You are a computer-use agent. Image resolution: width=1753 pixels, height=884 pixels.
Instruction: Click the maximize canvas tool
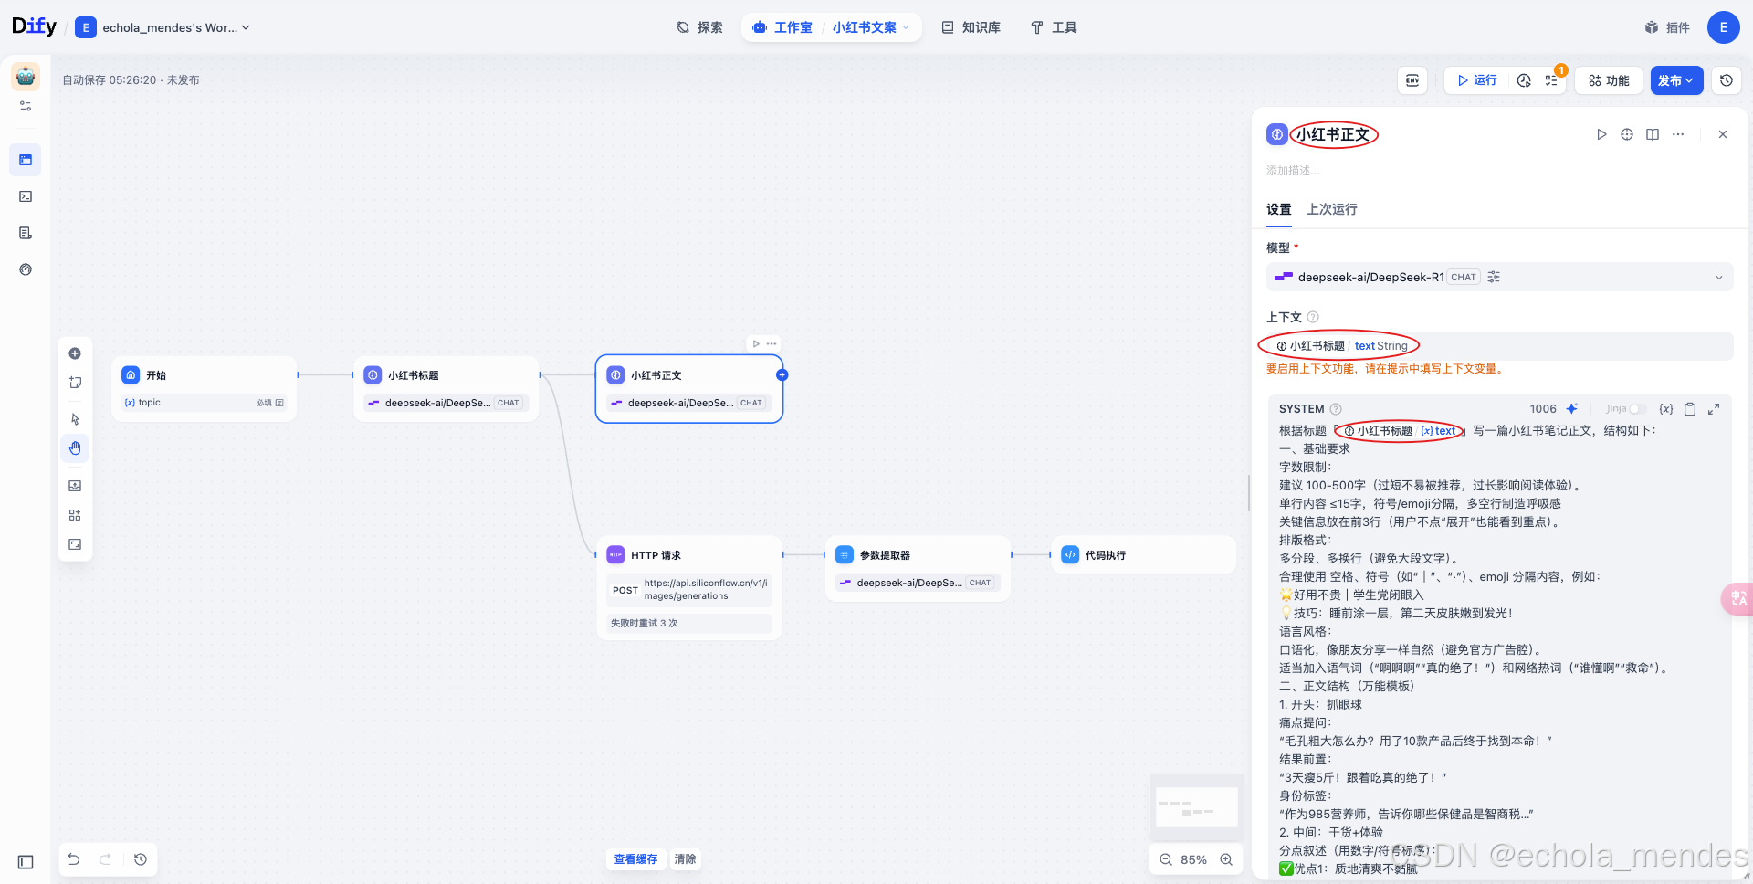coord(75,544)
